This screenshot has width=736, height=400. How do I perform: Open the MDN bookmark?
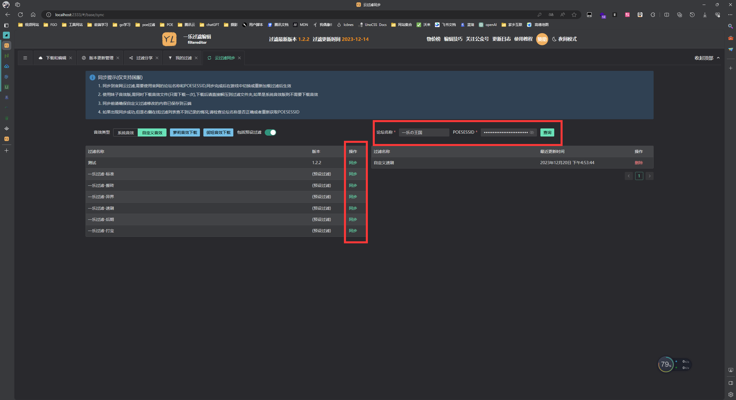(300, 25)
